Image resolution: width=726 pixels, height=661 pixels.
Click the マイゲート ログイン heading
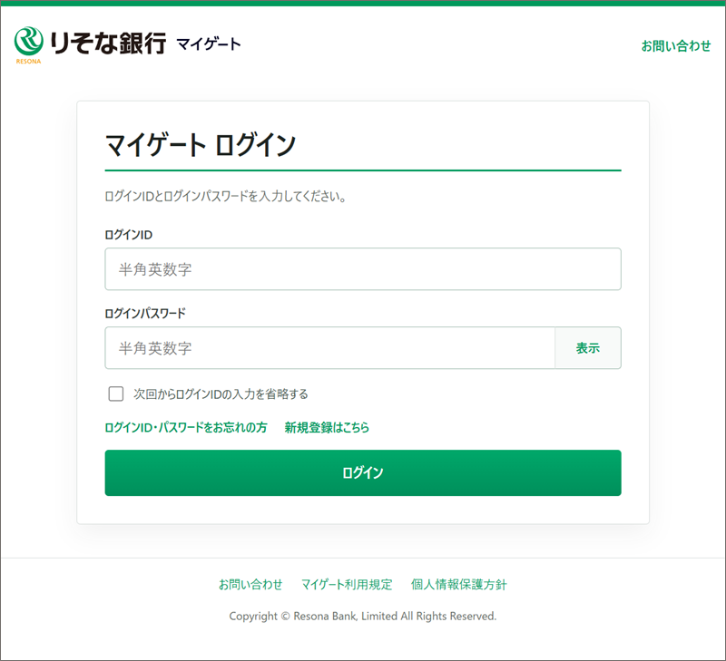(x=200, y=145)
